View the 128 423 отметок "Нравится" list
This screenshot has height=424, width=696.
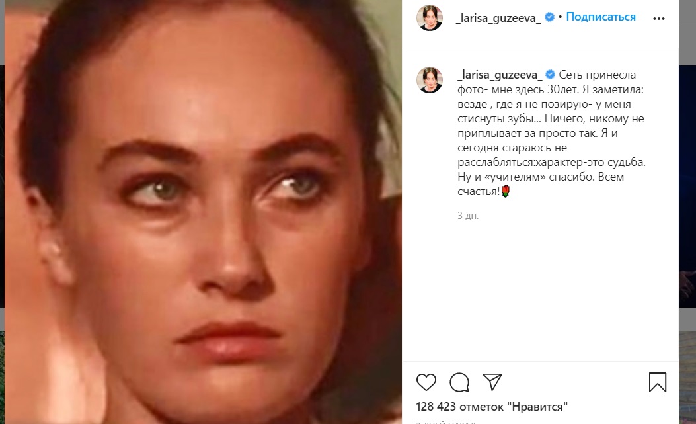point(492,407)
